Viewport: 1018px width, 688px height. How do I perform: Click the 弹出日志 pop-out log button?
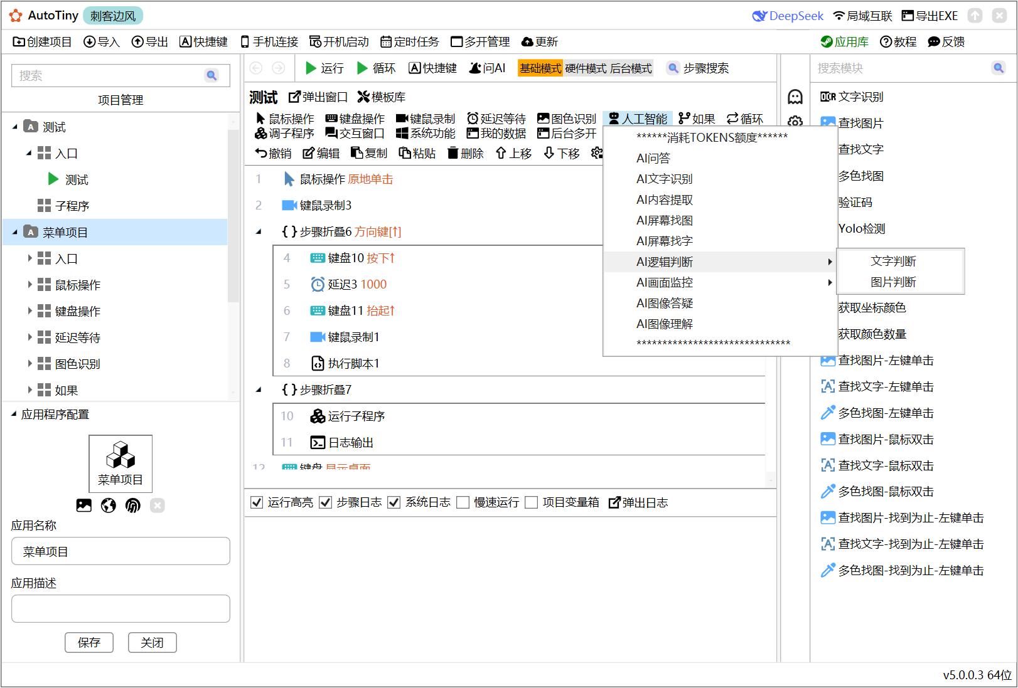(x=638, y=502)
